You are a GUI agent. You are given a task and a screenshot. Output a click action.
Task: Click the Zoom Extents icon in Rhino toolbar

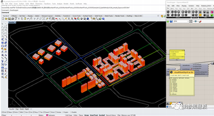(x=44, y=19)
